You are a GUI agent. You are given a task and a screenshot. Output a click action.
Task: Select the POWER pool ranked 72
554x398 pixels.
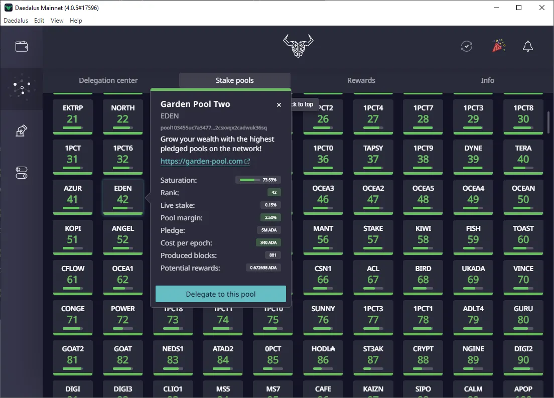point(123,317)
